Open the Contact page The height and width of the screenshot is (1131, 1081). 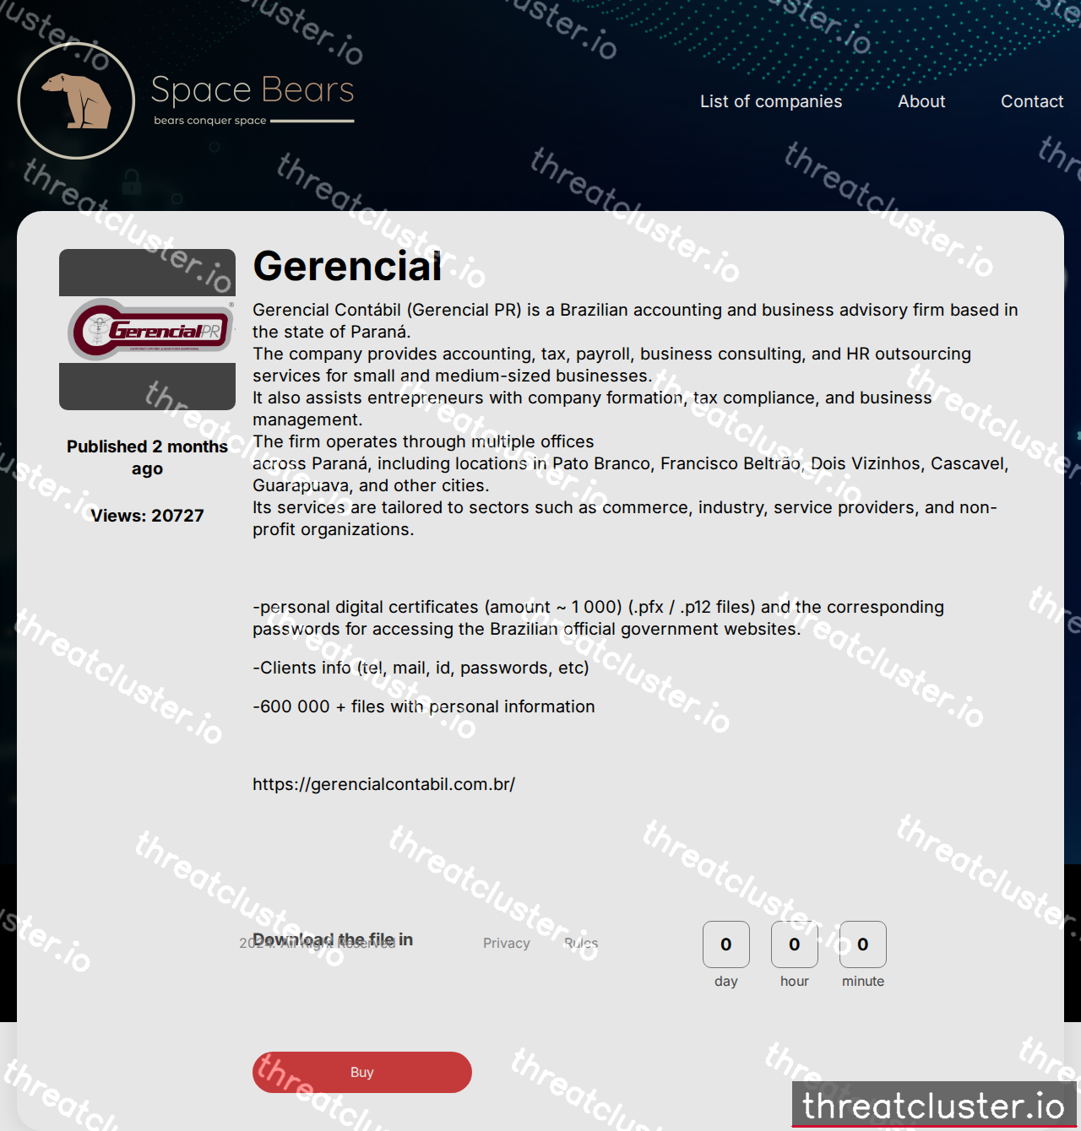point(1032,101)
